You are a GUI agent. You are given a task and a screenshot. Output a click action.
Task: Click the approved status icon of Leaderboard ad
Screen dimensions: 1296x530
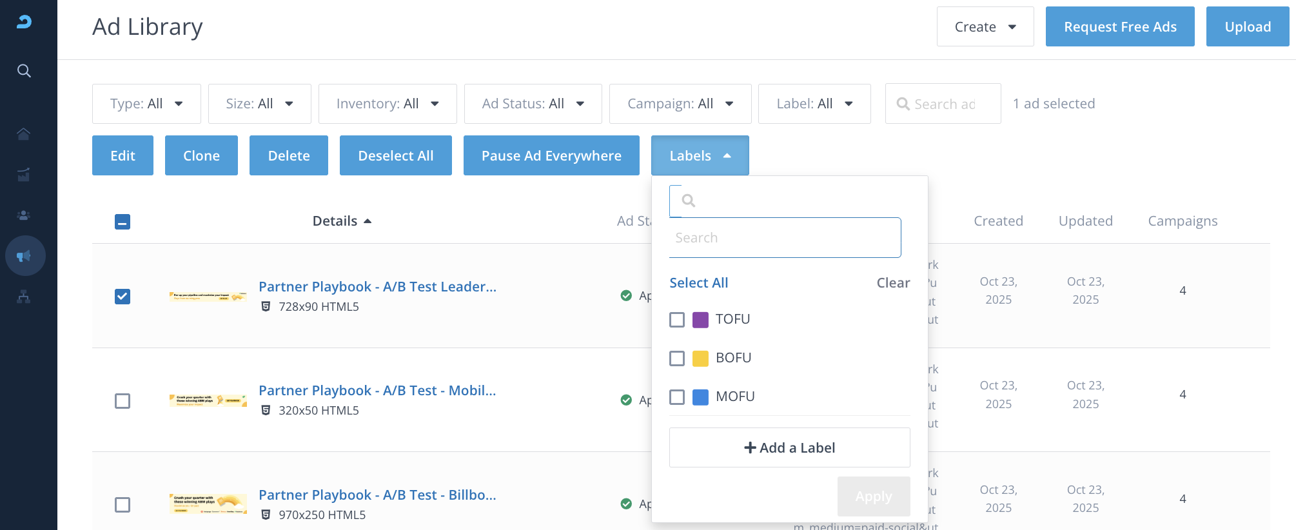(x=625, y=296)
